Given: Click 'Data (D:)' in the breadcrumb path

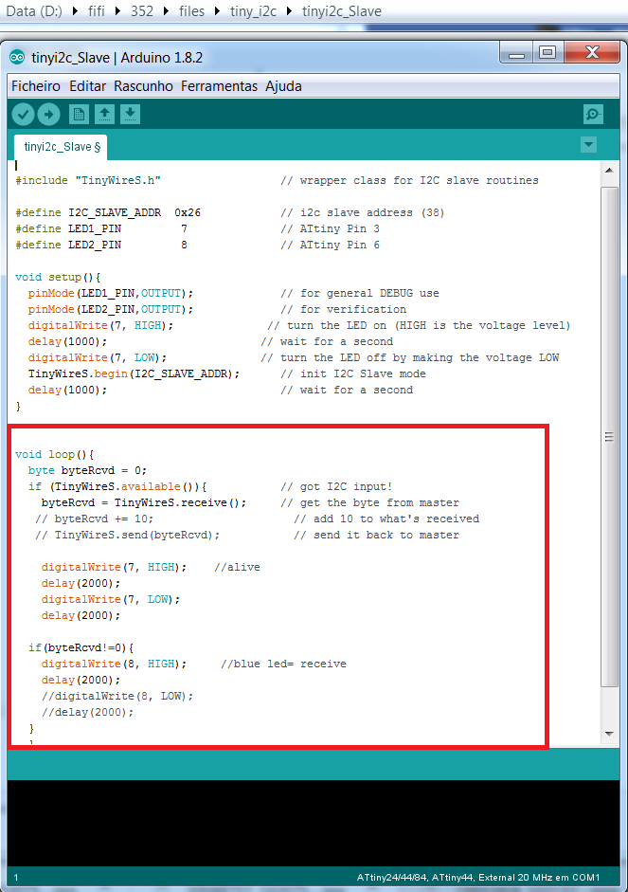Looking at the screenshot, I should click(x=33, y=11).
